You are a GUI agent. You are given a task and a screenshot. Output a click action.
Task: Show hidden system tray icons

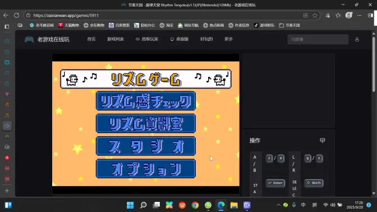pos(278,205)
